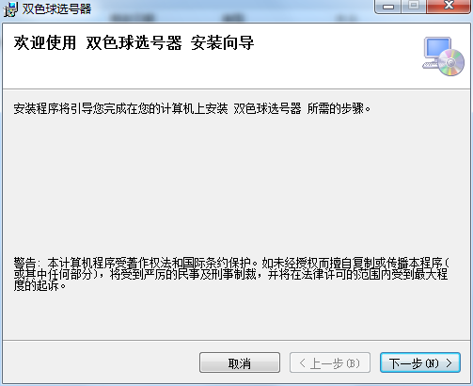Click the blue monitor in the banner graphic
This screenshot has height=386, width=473.
click(x=437, y=48)
